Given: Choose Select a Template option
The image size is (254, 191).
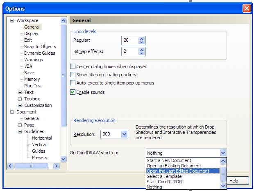Looking at the screenshot, I should pyautogui.click(x=164, y=176).
